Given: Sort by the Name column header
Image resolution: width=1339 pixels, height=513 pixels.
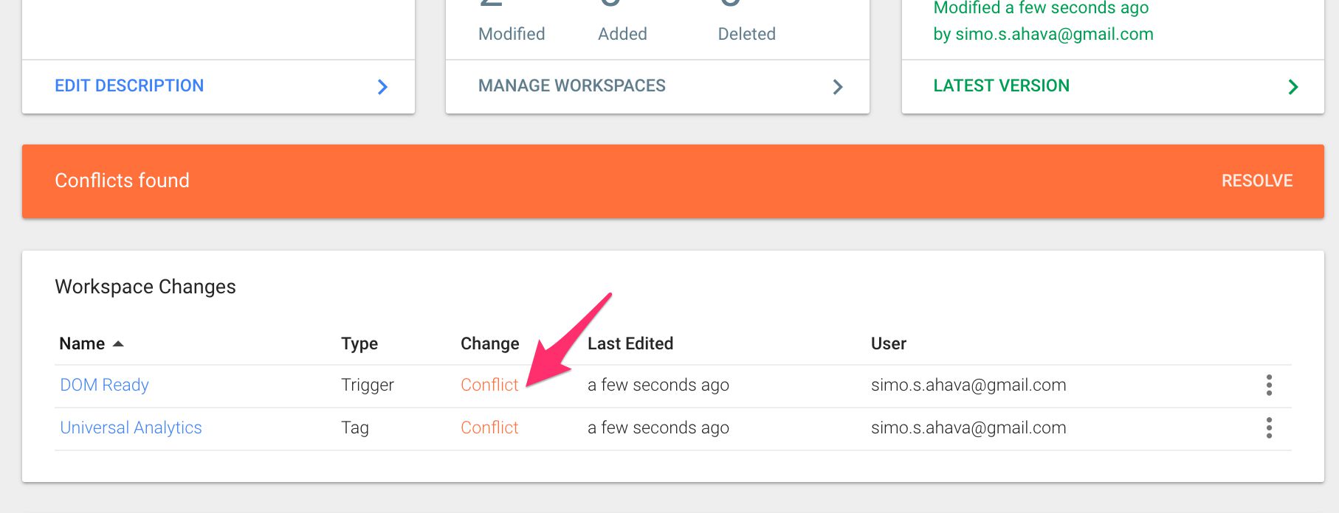Looking at the screenshot, I should [82, 343].
